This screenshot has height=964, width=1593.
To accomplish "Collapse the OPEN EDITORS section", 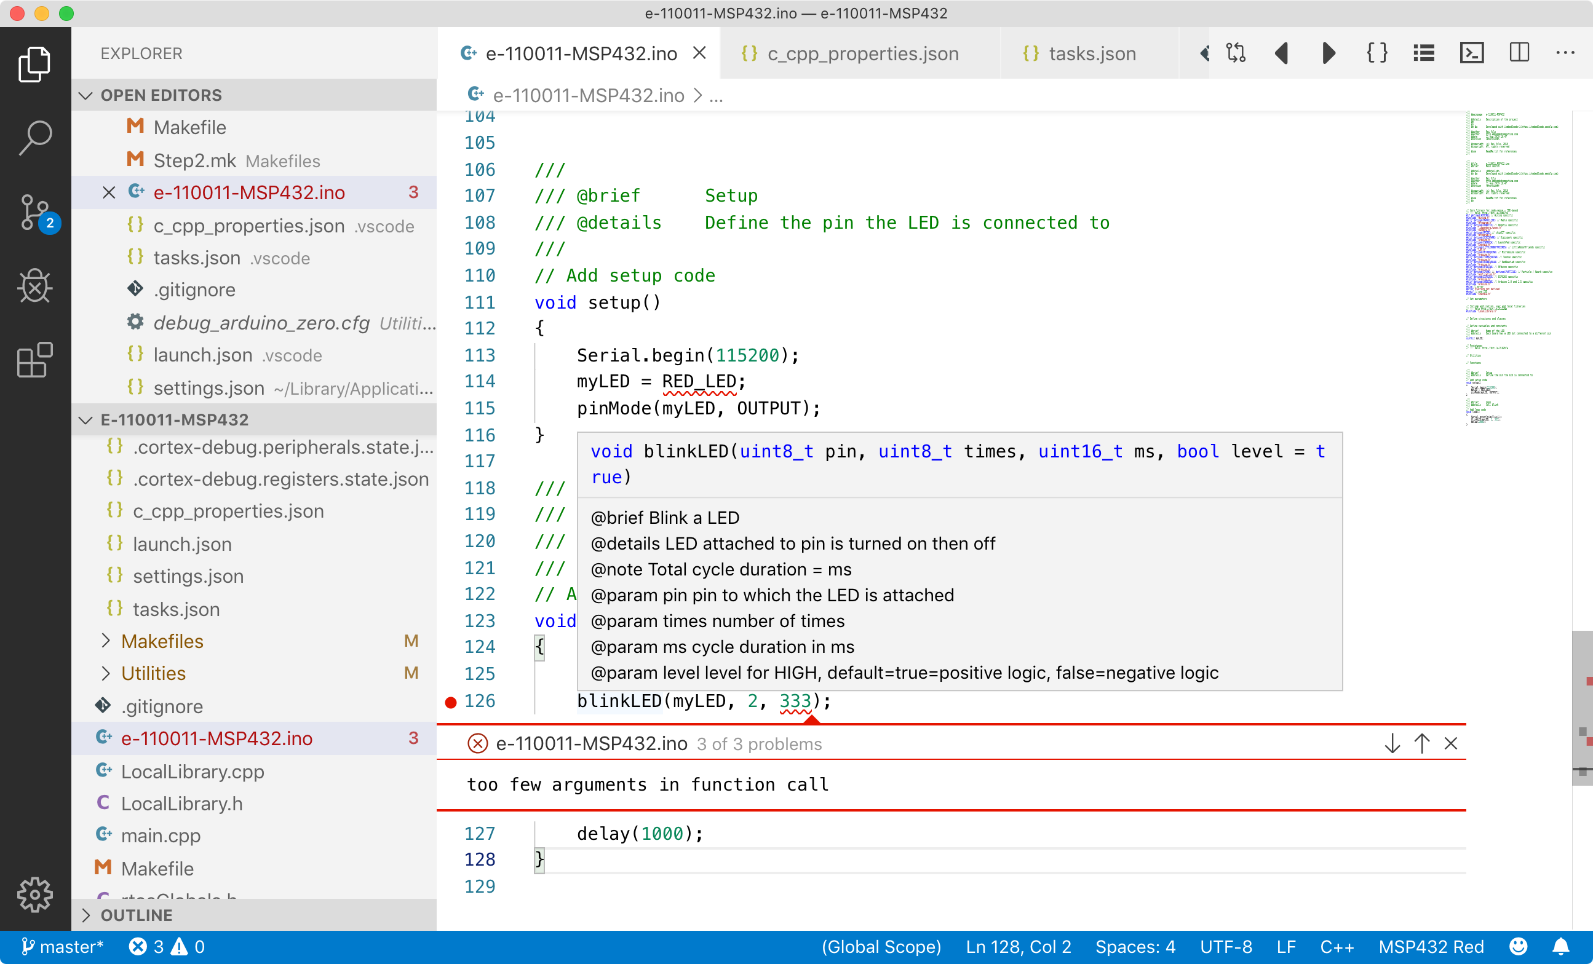I will click(x=86, y=94).
